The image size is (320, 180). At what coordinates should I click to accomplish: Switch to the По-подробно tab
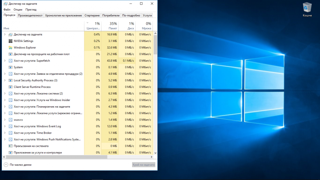[131, 15]
